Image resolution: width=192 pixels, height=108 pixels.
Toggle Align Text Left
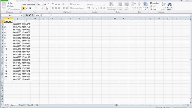tap(53, 8)
